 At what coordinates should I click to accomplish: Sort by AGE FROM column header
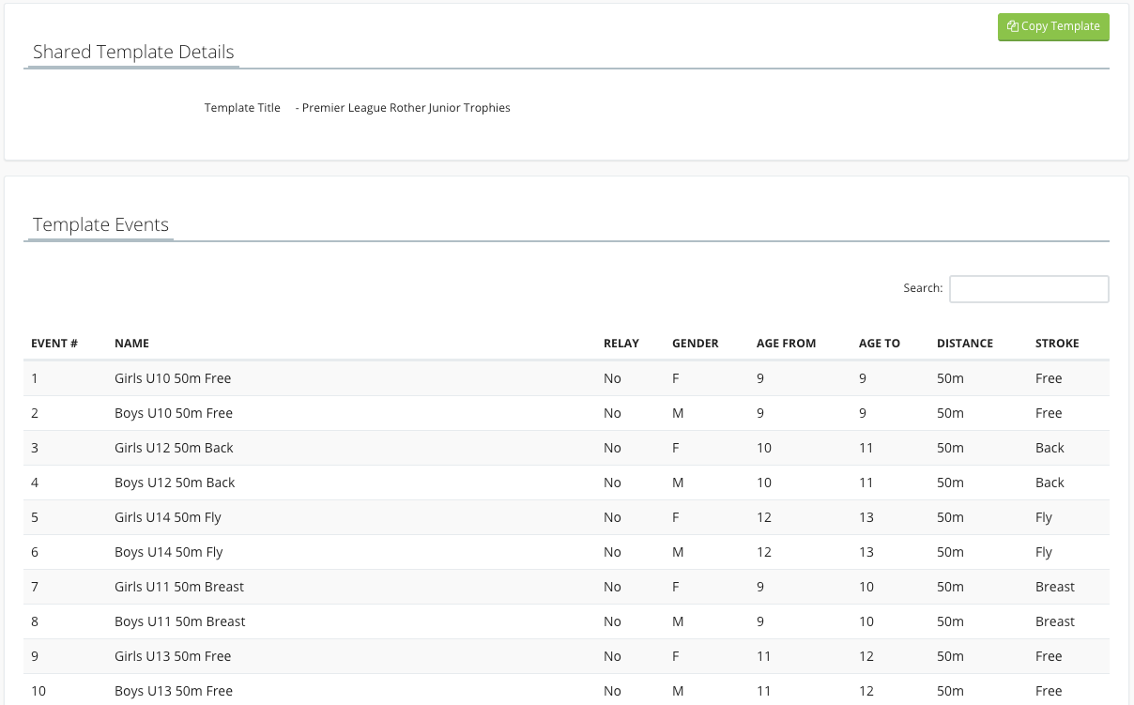[x=786, y=344]
